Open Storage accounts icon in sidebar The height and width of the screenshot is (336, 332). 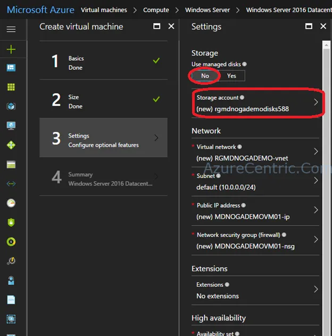pos(11,165)
